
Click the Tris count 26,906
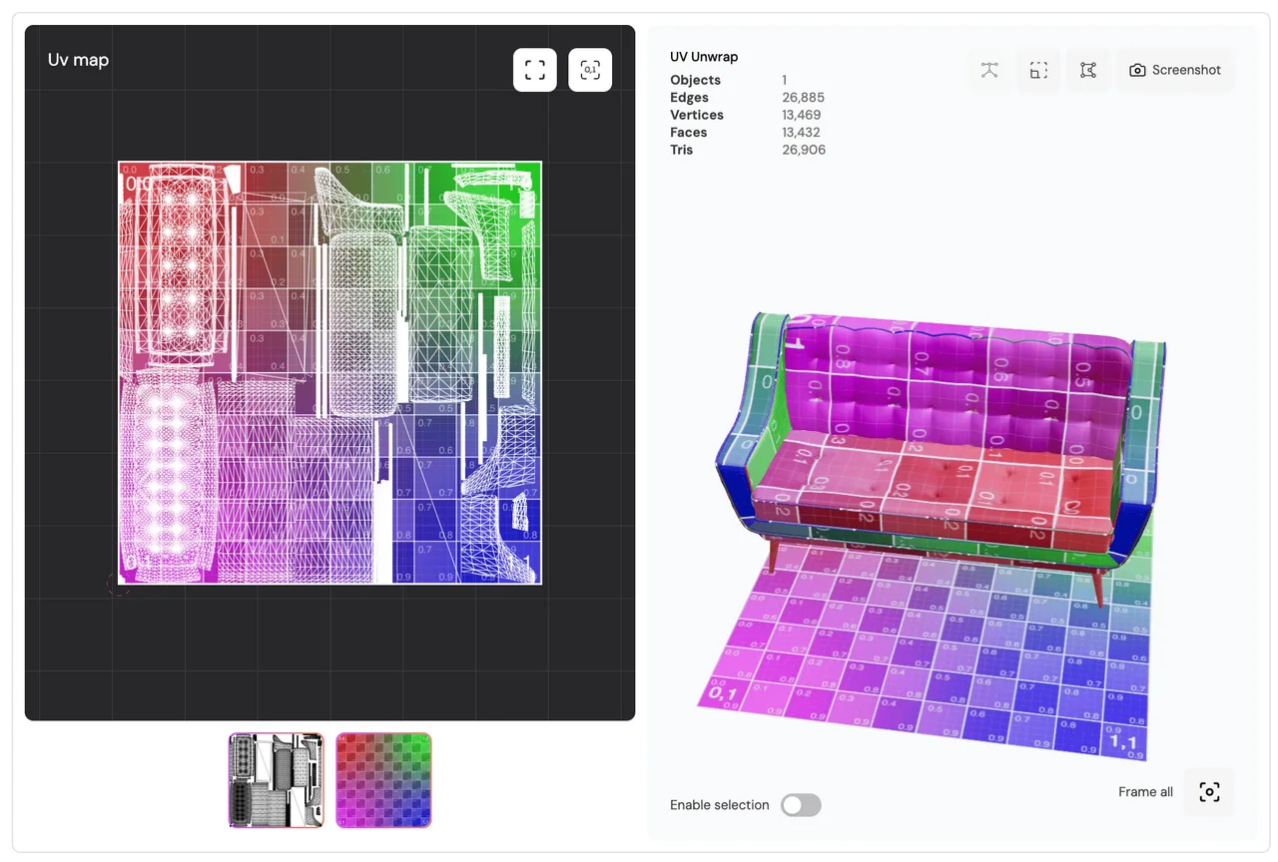[x=804, y=150]
